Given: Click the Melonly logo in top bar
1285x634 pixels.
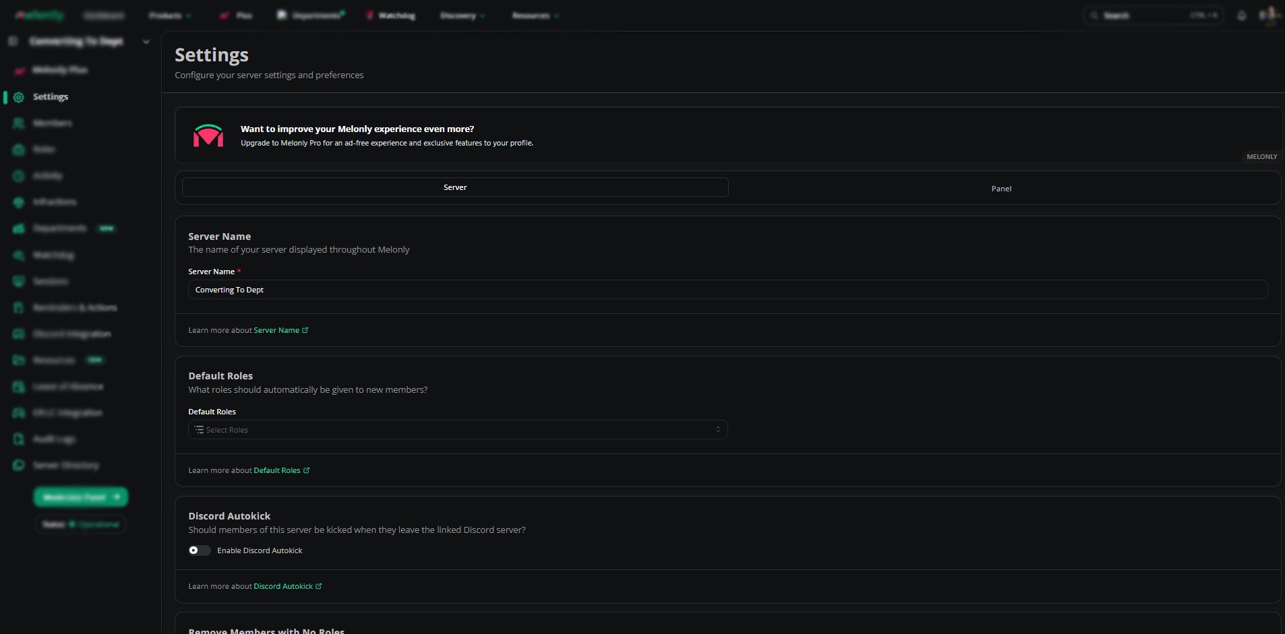Looking at the screenshot, I should click(x=39, y=15).
